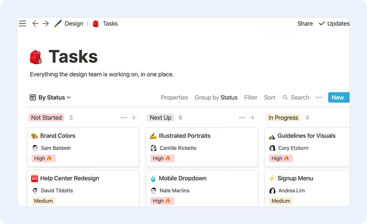Open the Updates panel
Viewport: 367px width, 224px height.
tap(334, 24)
